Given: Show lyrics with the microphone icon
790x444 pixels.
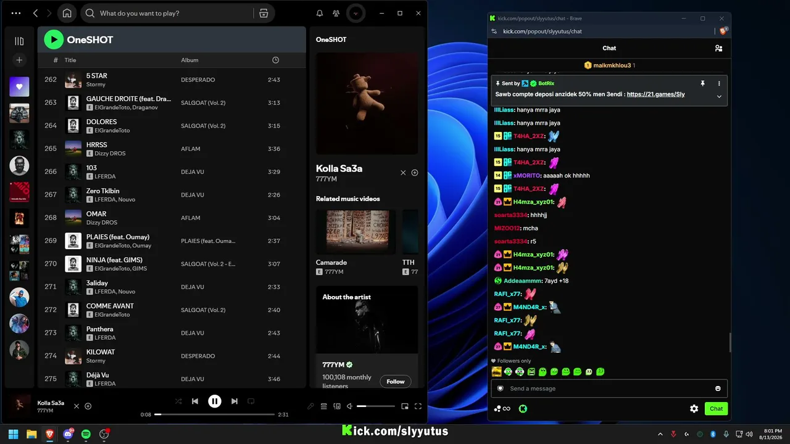Looking at the screenshot, I should [310, 406].
